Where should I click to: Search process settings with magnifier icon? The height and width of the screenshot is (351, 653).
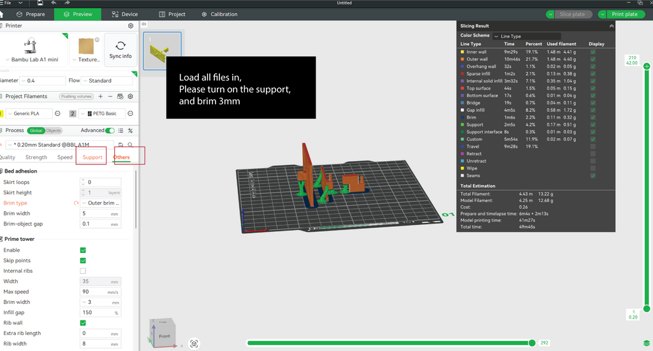tap(130, 145)
